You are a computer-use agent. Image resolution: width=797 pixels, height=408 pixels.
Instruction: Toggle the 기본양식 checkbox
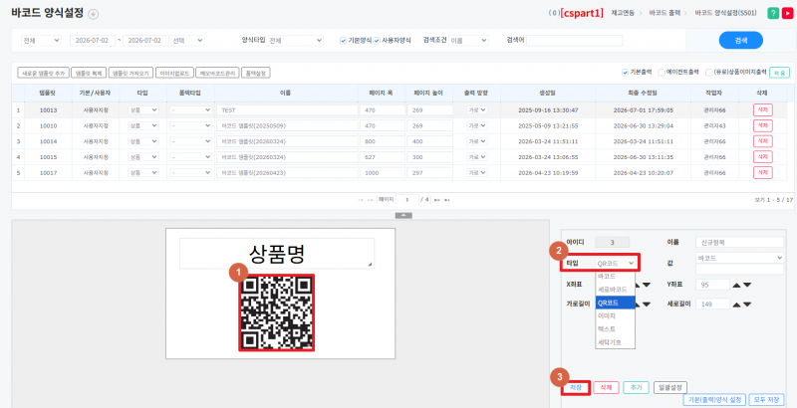343,41
